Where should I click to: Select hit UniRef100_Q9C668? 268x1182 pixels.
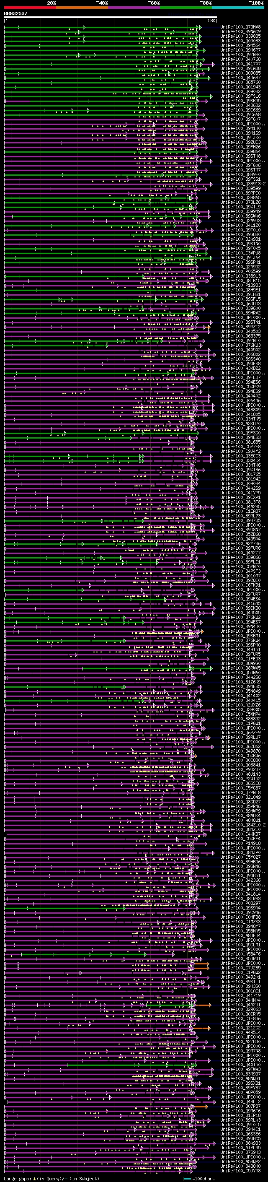240,114
